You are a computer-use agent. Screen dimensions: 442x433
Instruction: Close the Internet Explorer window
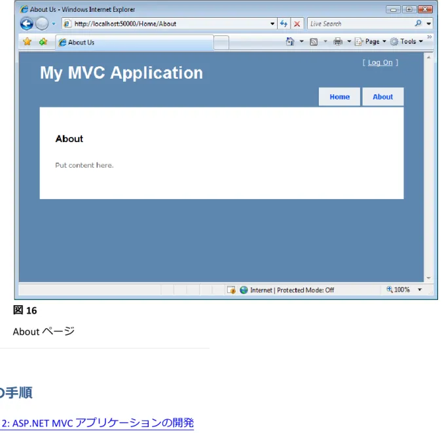click(x=425, y=10)
